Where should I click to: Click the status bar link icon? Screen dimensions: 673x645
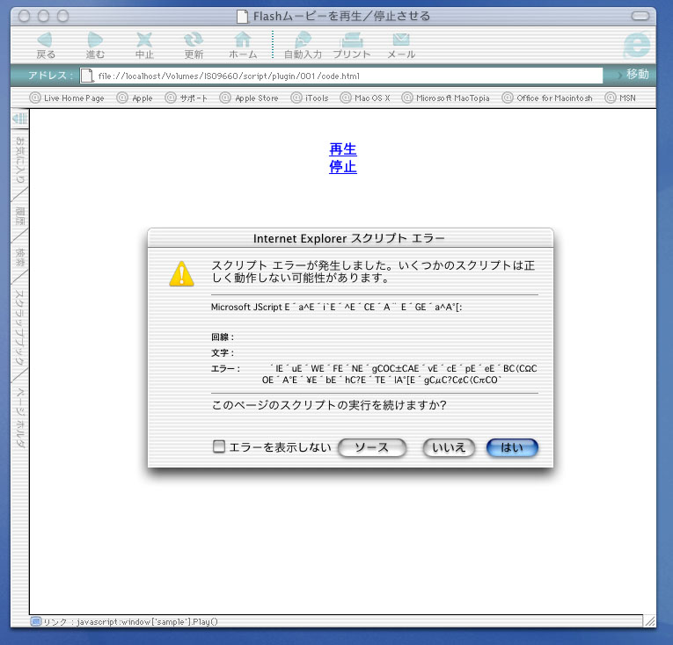(x=35, y=621)
